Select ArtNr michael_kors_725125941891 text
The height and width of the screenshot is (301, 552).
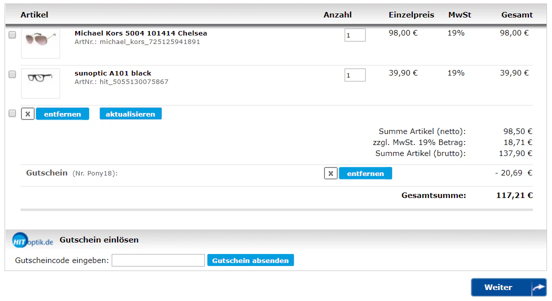pyautogui.click(x=137, y=42)
